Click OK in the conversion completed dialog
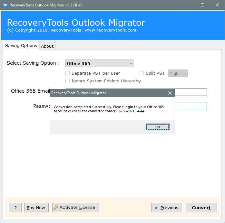 point(158,127)
